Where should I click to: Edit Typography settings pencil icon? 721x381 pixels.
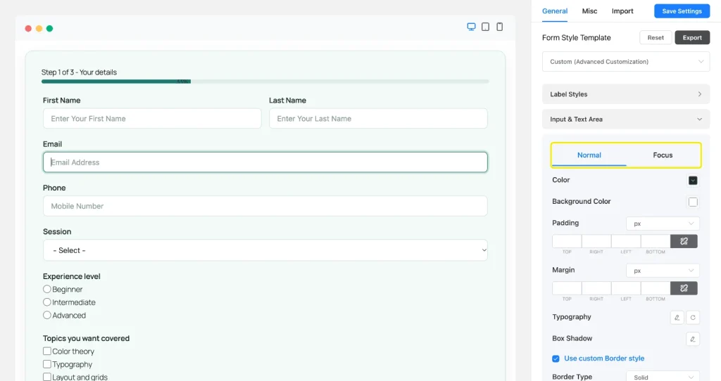tap(677, 317)
